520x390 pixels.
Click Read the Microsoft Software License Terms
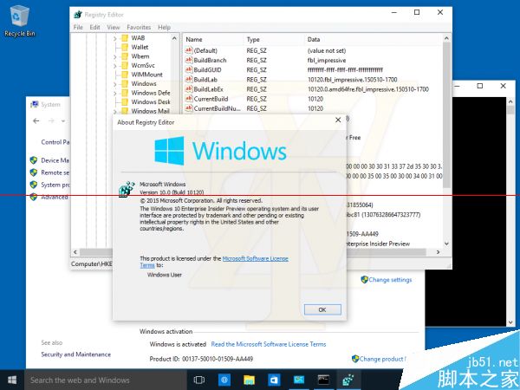[x=269, y=344]
